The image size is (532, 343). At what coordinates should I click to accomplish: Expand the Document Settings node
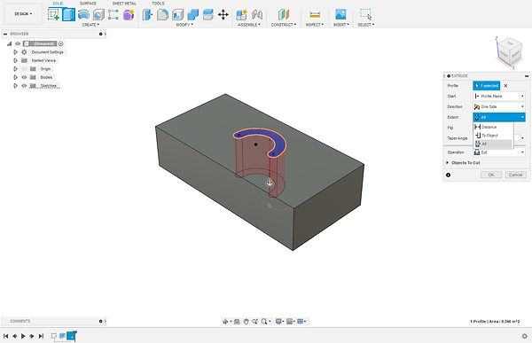point(15,52)
